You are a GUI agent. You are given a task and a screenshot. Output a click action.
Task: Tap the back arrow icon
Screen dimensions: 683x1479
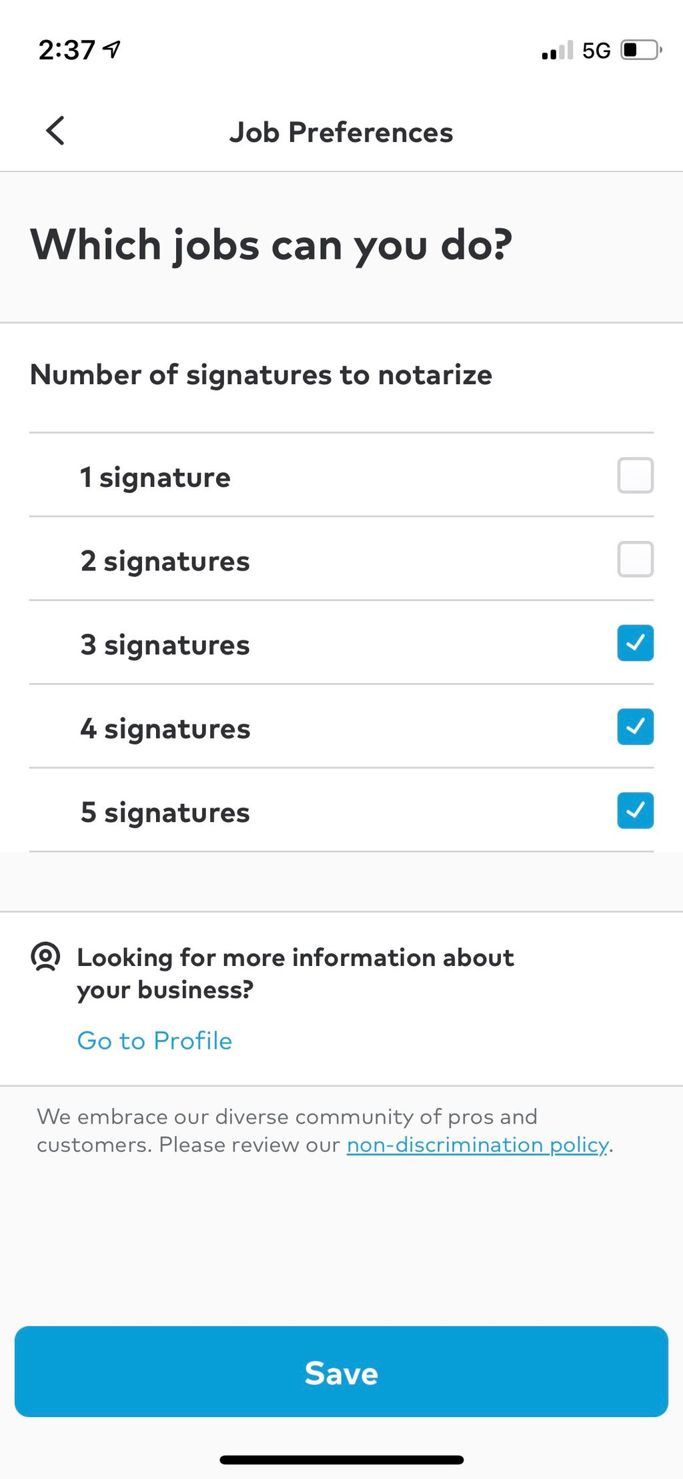point(55,130)
